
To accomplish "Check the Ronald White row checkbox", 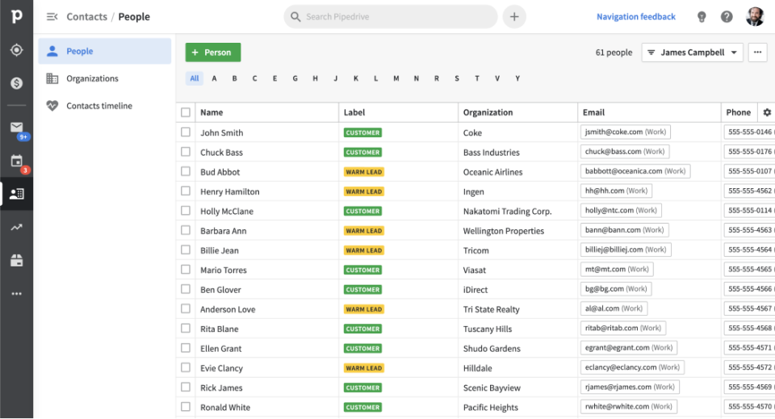I will point(186,407).
